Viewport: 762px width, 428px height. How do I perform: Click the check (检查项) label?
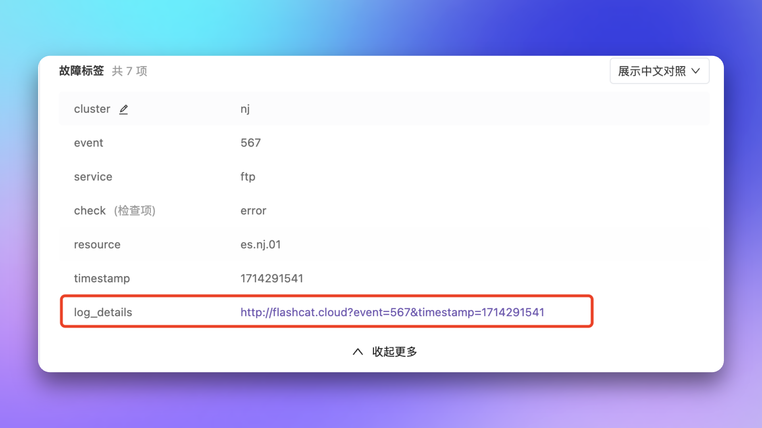tap(115, 210)
